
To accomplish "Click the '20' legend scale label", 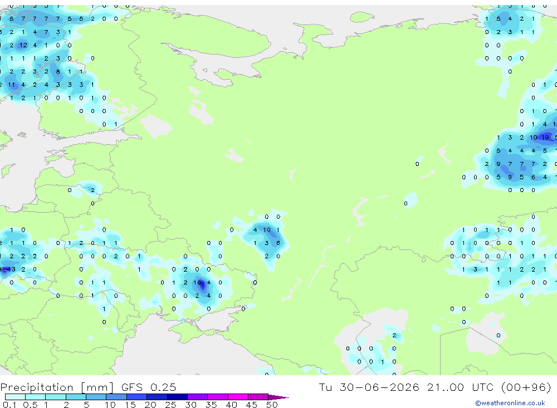I will (150, 405).
